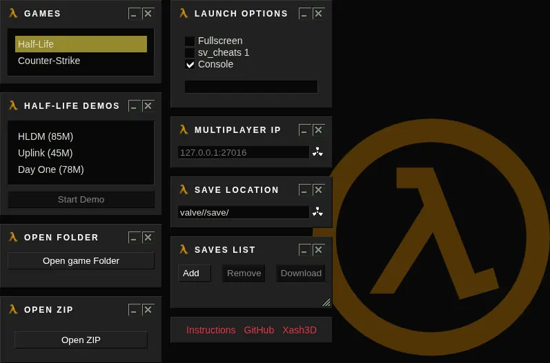
Task: Click the lambda icon in Save Location title
Action: click(184, 189)
